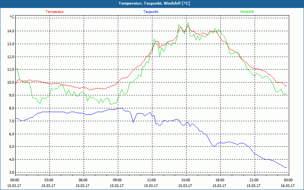Click the 18:00 time axis label
This screenshot has height=190, width=304.
coord(220,180)
